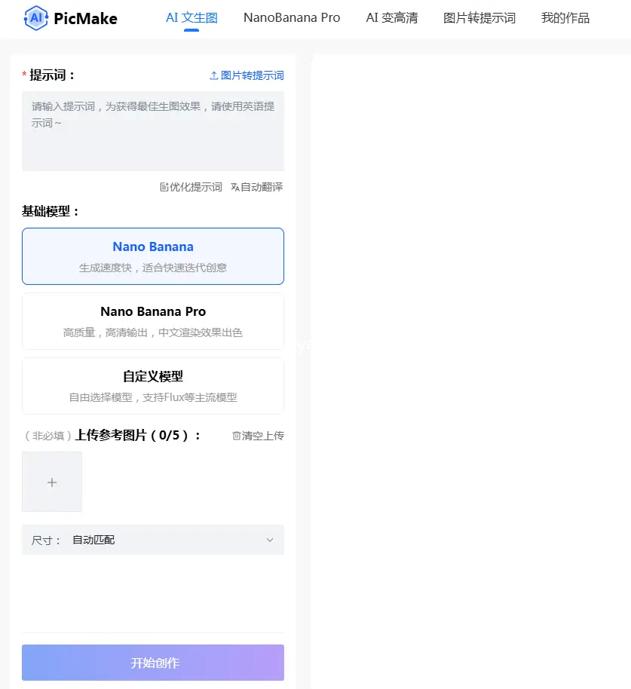Select the Nano Banana base model

(x=153, y=256)
